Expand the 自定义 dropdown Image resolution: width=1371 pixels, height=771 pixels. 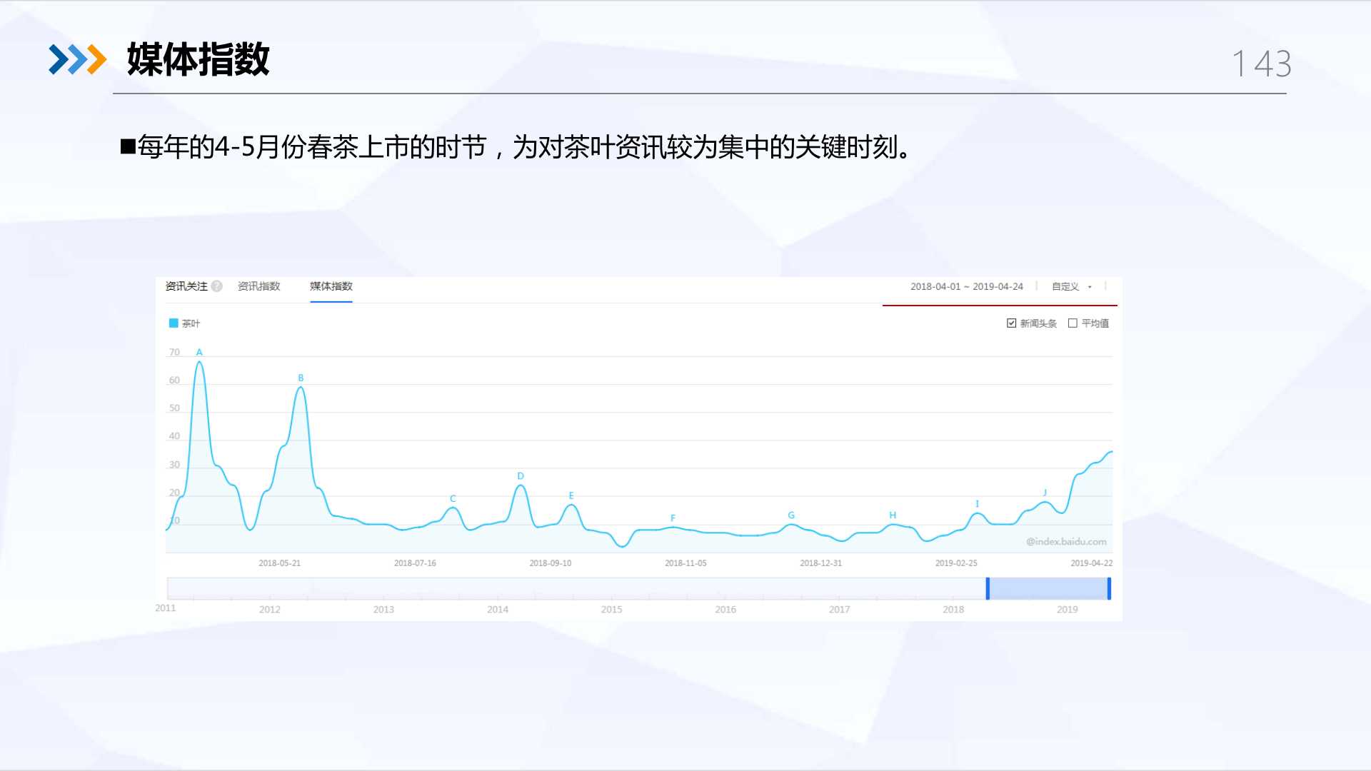[x=1071, y=286]
